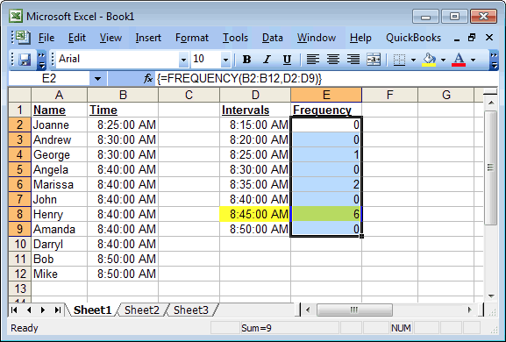Viewport: 506px width, 342px height.
Task: Open the Arial font name dropdown
Action: (183, 60)
